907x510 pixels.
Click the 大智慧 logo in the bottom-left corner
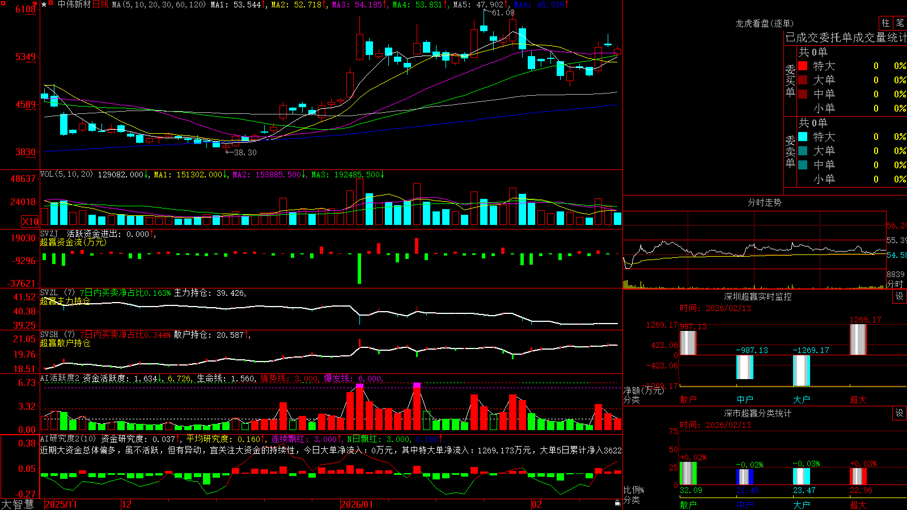point(18,504)
